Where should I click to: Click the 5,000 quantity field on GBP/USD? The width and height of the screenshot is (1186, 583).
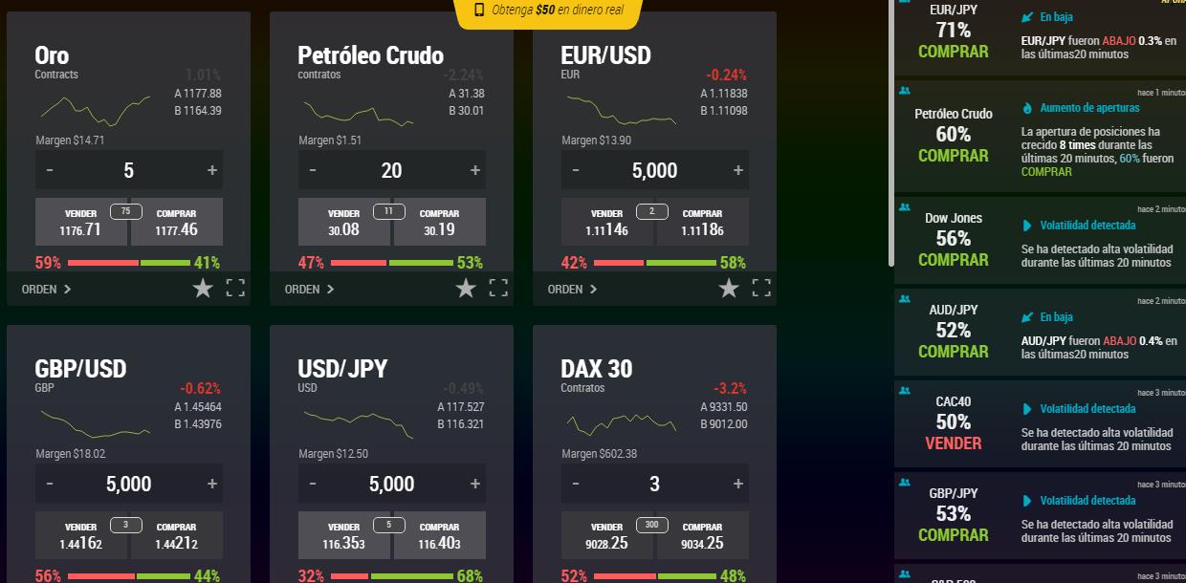coord(128,484)
